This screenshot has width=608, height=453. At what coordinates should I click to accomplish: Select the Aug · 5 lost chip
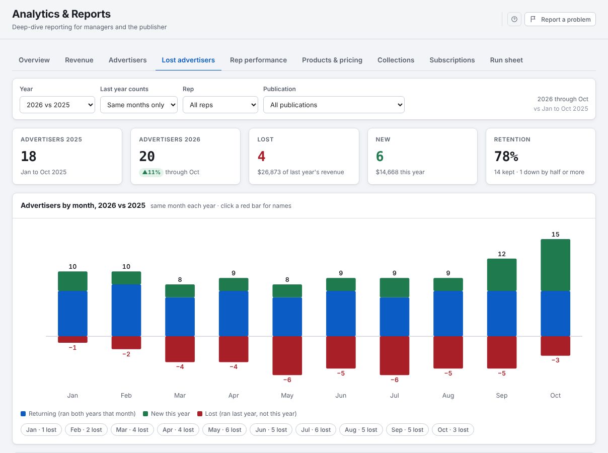coord(360,430)
